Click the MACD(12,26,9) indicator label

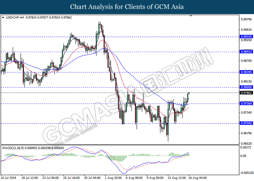pos(13,148)
